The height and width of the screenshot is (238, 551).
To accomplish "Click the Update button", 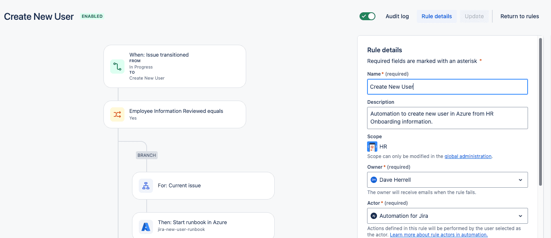I will pos(474,16).
